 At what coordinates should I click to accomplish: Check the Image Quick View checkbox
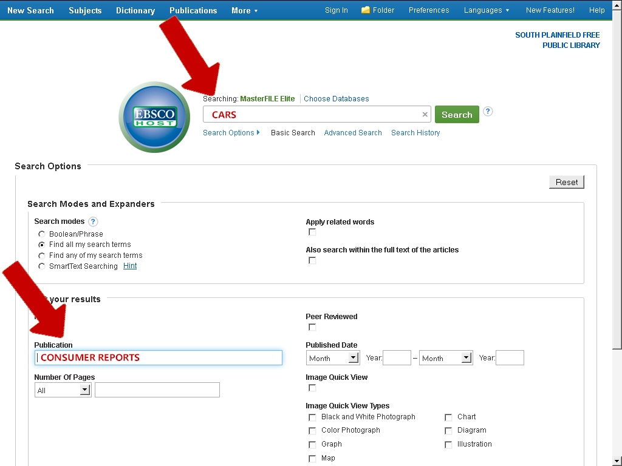click(312, 388)
